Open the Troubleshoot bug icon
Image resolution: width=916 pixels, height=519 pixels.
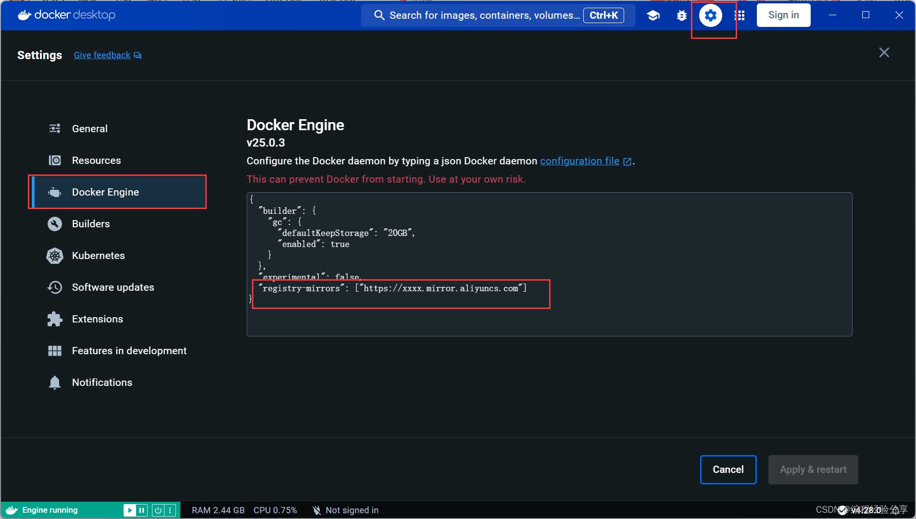[681, 15]
